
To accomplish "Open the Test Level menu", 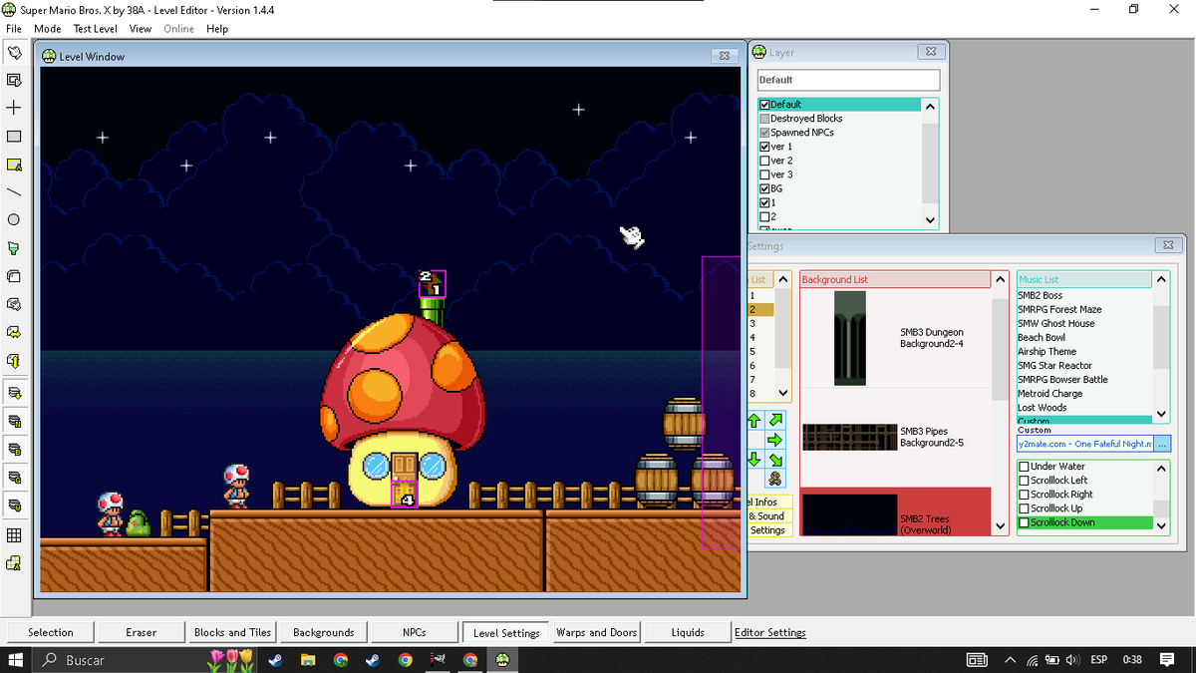I will pos(95,29).
